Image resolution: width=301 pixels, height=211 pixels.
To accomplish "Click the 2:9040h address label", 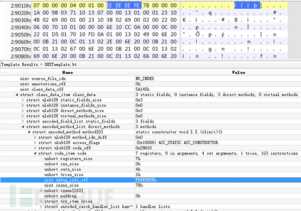I will [x=21, y=28].
